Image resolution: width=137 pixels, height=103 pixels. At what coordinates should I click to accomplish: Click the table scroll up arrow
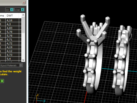[x=23, y=15]
